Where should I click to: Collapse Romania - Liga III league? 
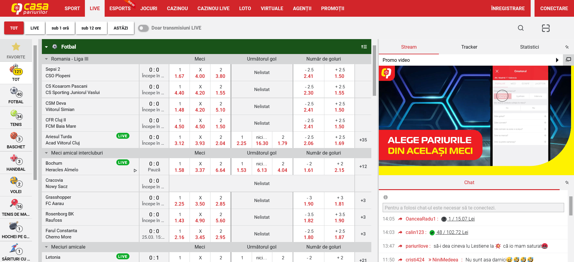(46, 59)
